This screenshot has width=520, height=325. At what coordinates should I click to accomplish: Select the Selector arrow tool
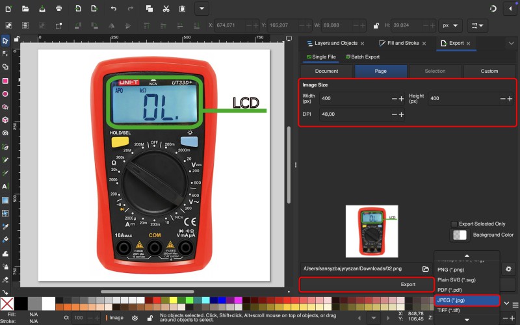5,40
